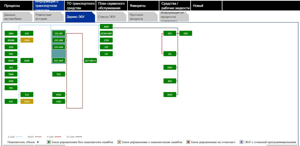Select the EHC control unit
300x146 pixels.
(x=11, y=101)
